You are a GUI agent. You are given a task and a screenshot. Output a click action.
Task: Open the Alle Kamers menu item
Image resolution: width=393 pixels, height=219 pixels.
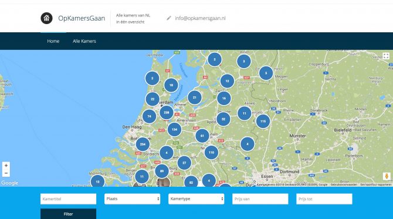(x=84, y=41)
